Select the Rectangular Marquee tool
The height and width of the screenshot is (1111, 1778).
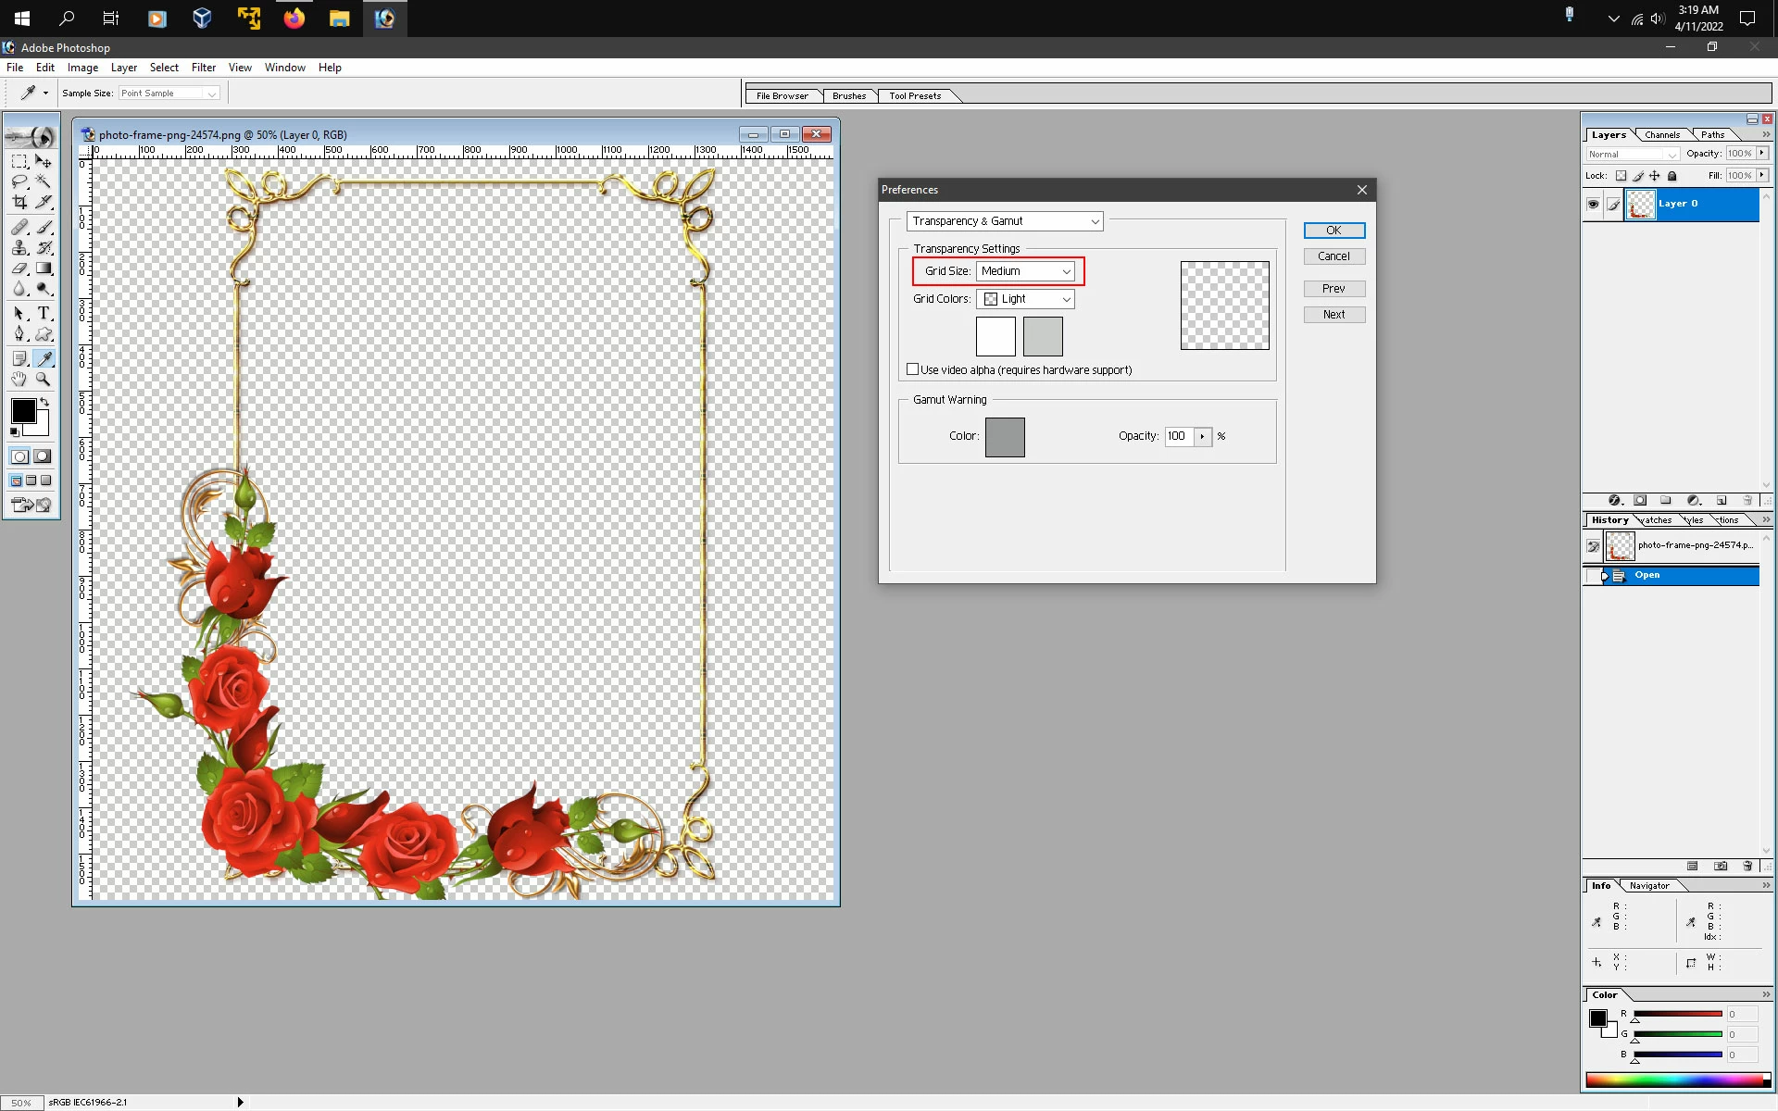tap(19, 161)
